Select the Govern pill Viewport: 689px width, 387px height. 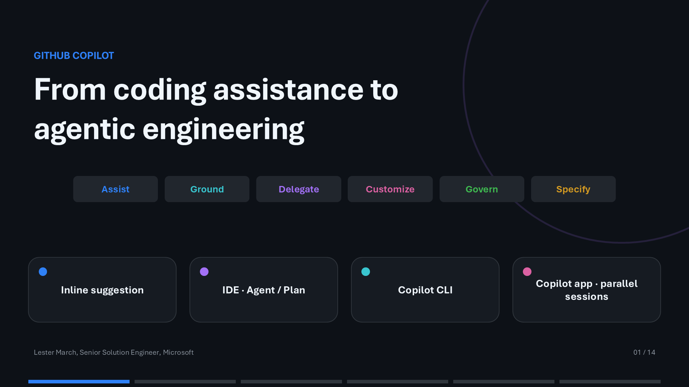pyautogui.click(x=482, y=189)
